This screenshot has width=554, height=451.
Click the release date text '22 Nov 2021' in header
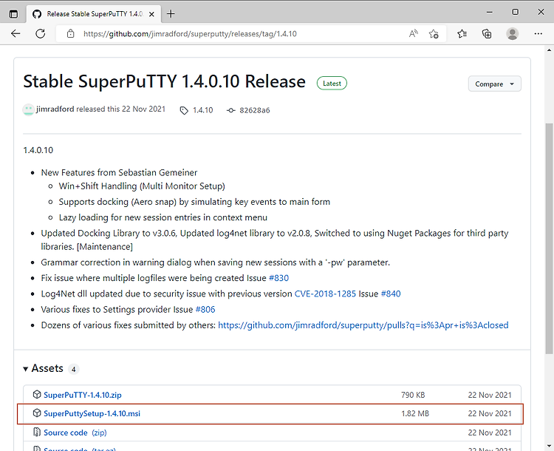pos(143,109)
